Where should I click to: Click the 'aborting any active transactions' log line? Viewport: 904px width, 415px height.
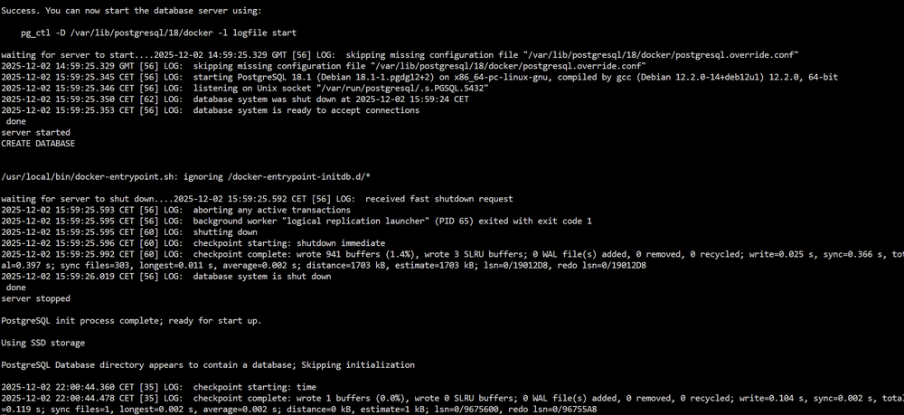(x=176, y=210)
